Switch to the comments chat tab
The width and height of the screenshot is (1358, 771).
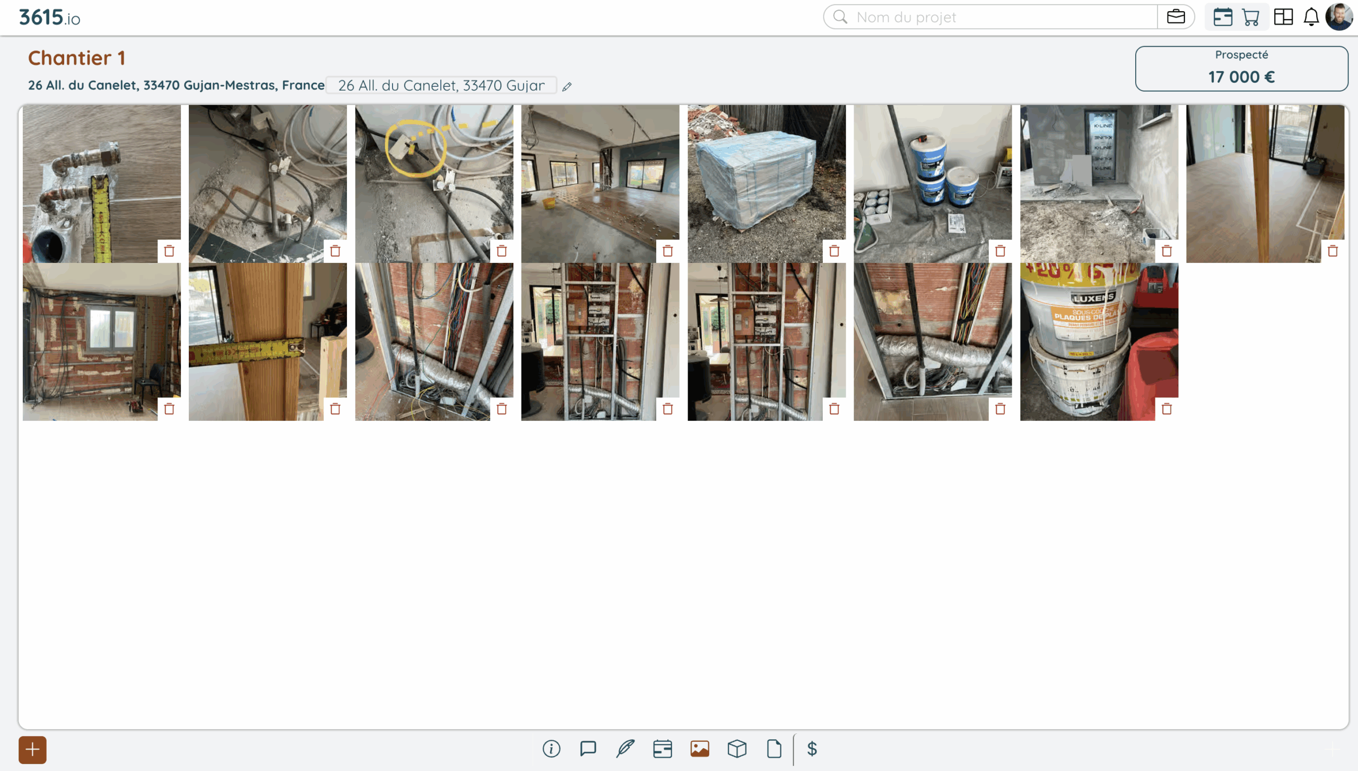tap(588, 749)
